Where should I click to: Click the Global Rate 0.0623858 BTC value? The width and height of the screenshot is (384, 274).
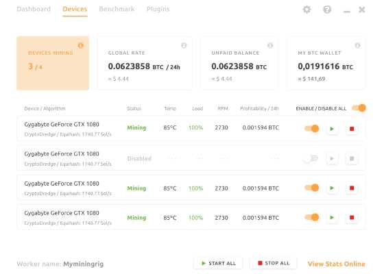144,66
